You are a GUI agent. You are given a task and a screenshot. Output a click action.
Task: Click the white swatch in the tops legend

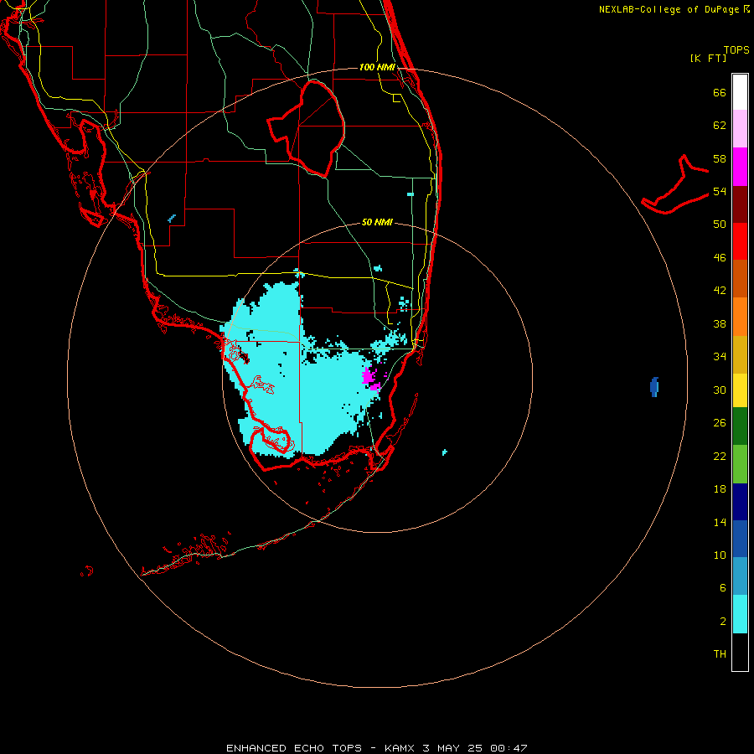(740, 92)
